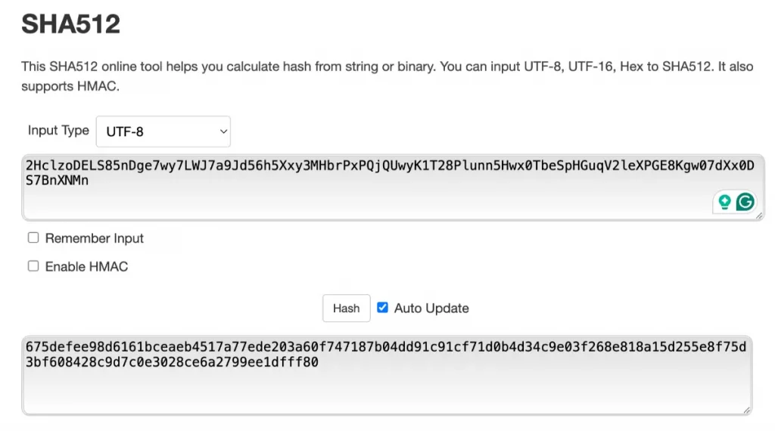775x431 pixels.
Task: Click the Remember Input label text
Action: click(95, 238)
